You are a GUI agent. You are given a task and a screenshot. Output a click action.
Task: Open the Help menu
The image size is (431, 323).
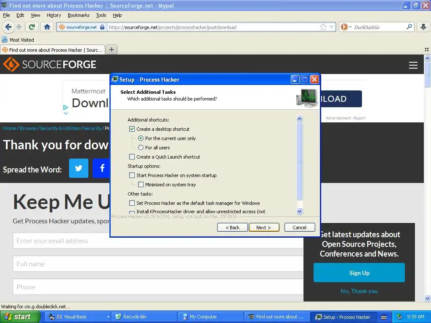[117, 15]
